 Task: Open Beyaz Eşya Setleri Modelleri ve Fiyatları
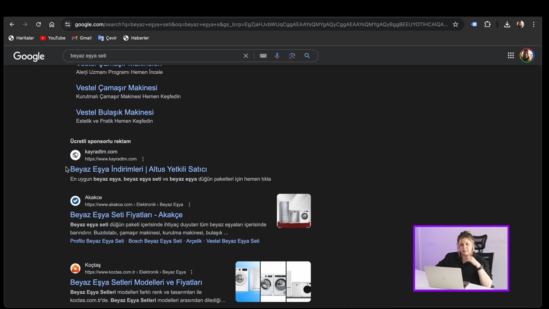136,282
